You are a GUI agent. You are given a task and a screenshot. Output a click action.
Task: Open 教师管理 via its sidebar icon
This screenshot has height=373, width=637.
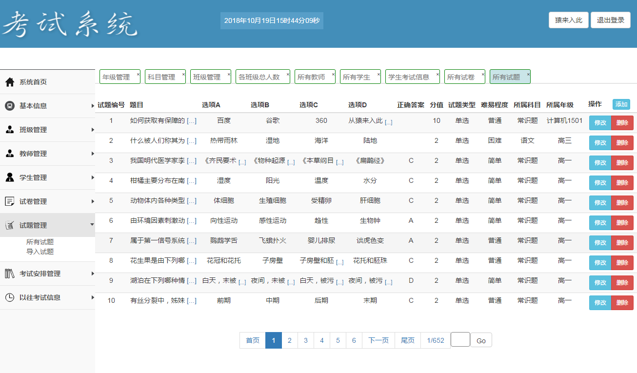click(x=10, y=153)
